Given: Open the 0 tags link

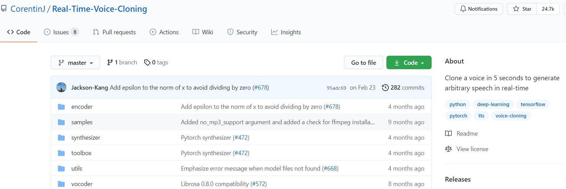Looking at the screenshot, I should 156,62.
